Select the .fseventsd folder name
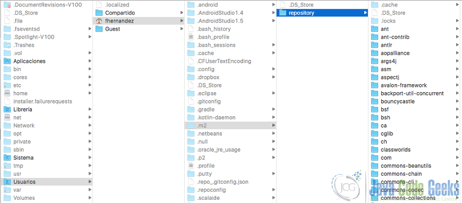Image resolution: width=462 pixels, height=203 pixels. coord(26,29)
